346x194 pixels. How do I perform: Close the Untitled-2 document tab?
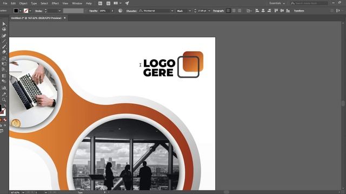[65, 18]
